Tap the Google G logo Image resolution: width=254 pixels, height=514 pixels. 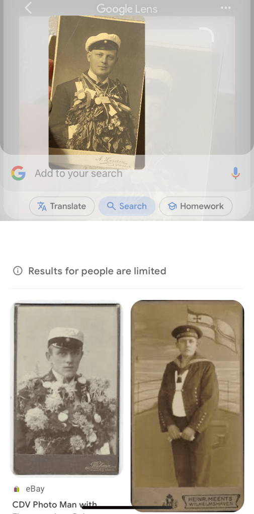(19, 173)
